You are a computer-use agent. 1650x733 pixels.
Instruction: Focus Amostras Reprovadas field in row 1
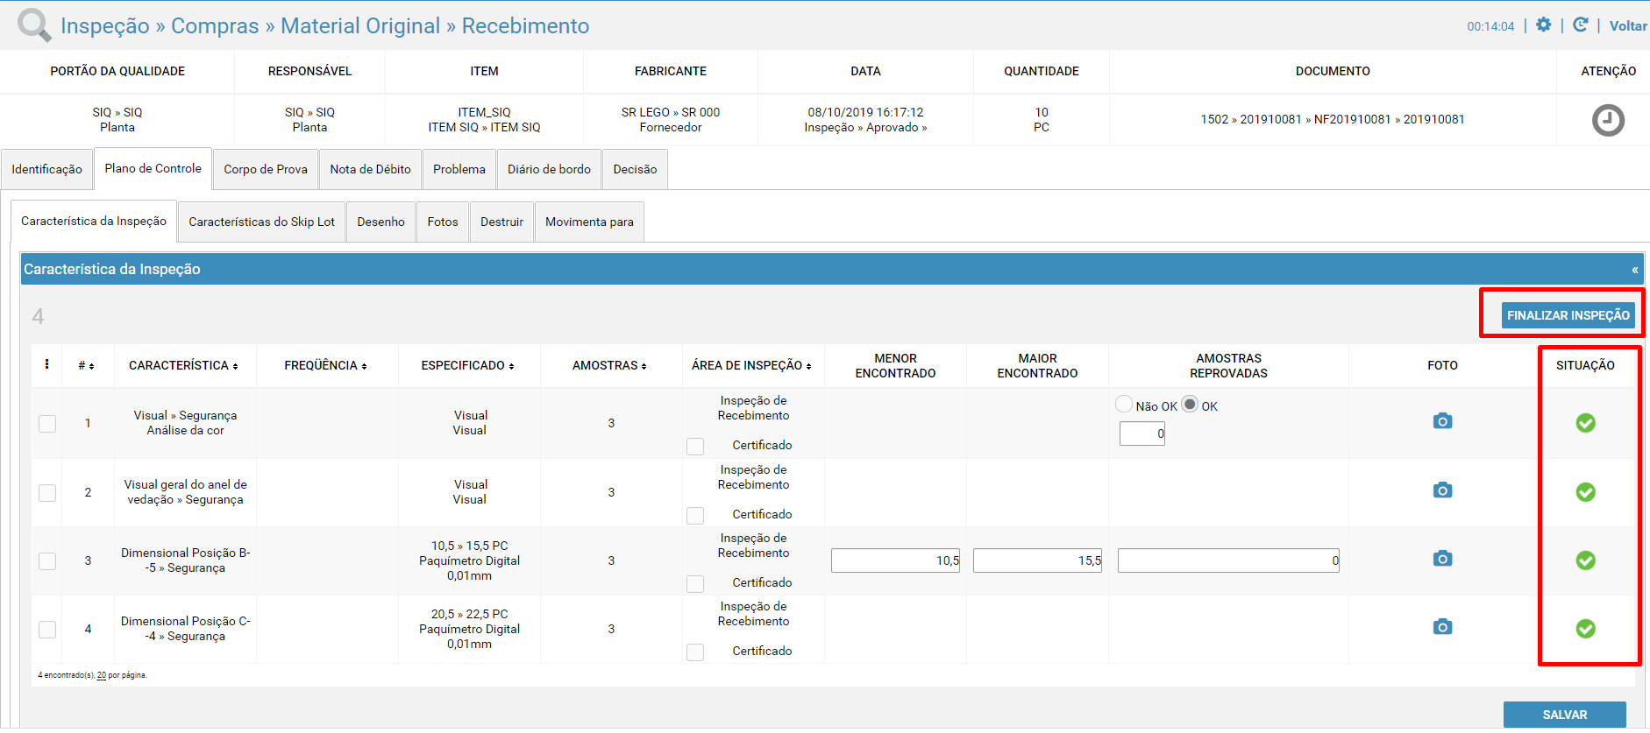point(1142,433)
